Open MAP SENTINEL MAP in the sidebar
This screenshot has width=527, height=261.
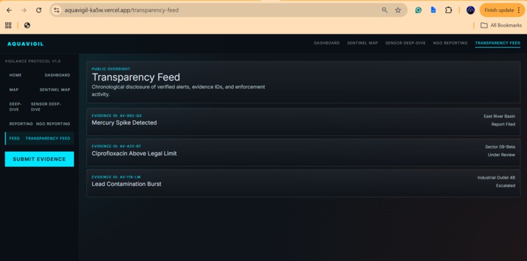coord(40,90)
